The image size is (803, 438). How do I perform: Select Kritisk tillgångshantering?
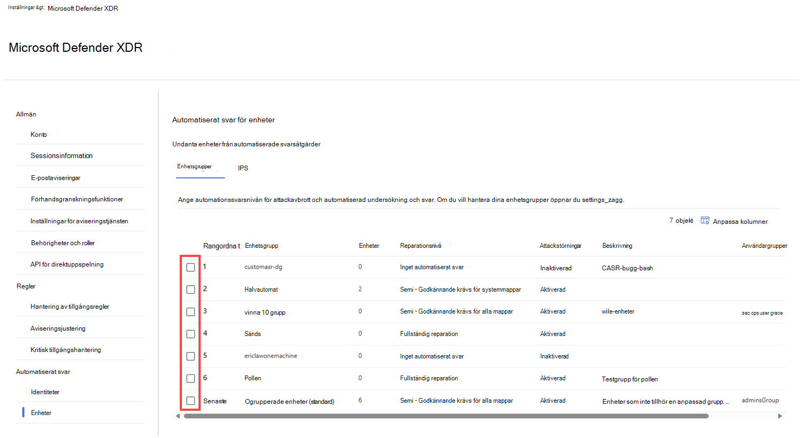coord(66,350)
